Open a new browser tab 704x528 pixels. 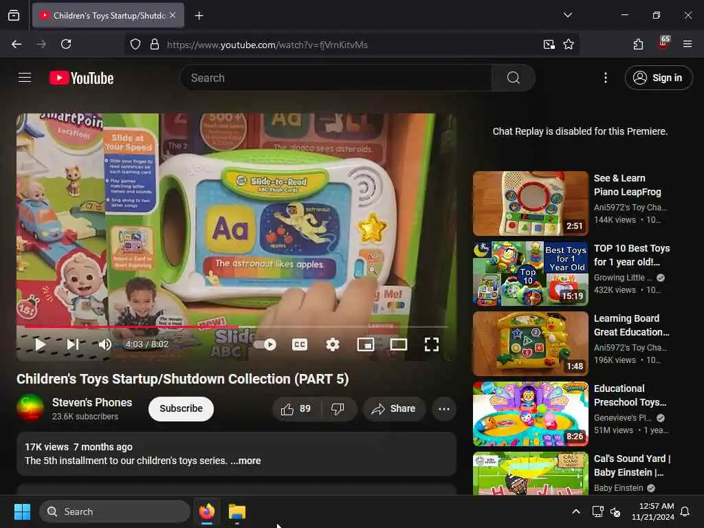199,16
